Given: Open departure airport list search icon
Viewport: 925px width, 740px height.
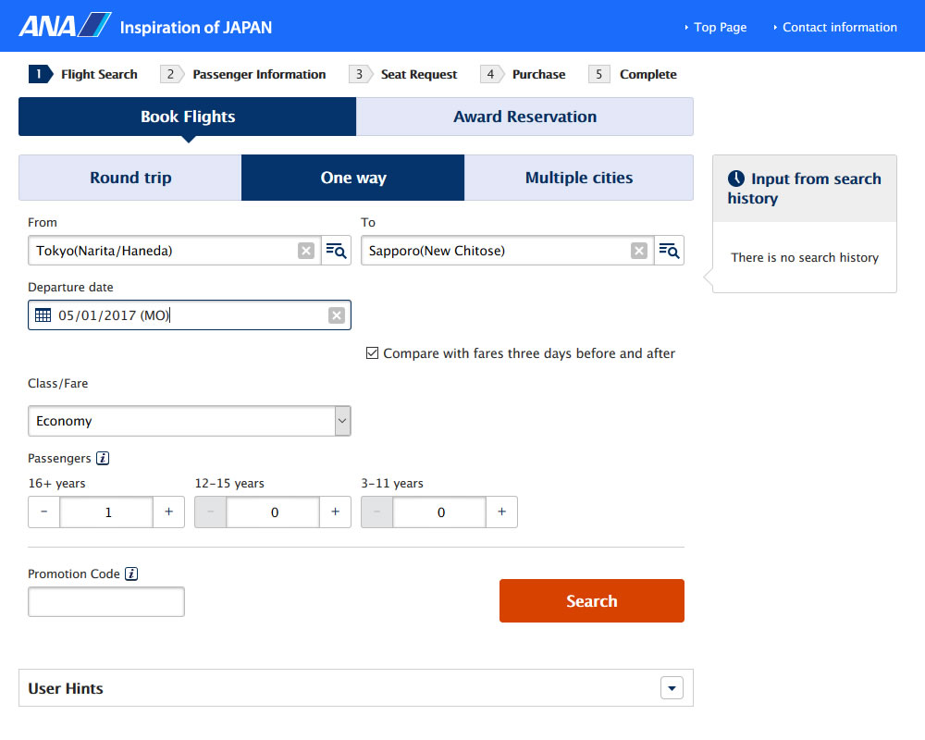Looking at the screenshot, I should tap(336, 251).
